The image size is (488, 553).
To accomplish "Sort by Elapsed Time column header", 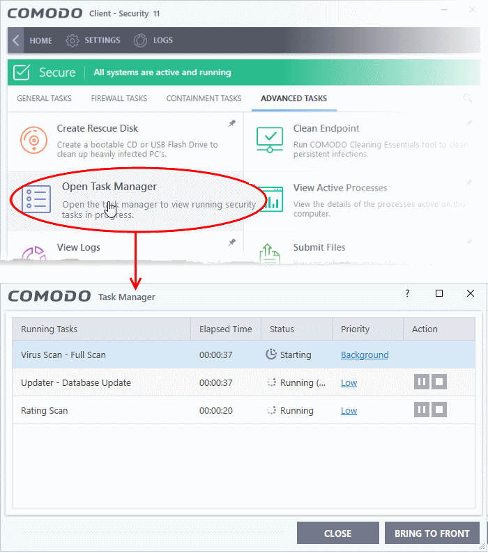I will (226, 329).
